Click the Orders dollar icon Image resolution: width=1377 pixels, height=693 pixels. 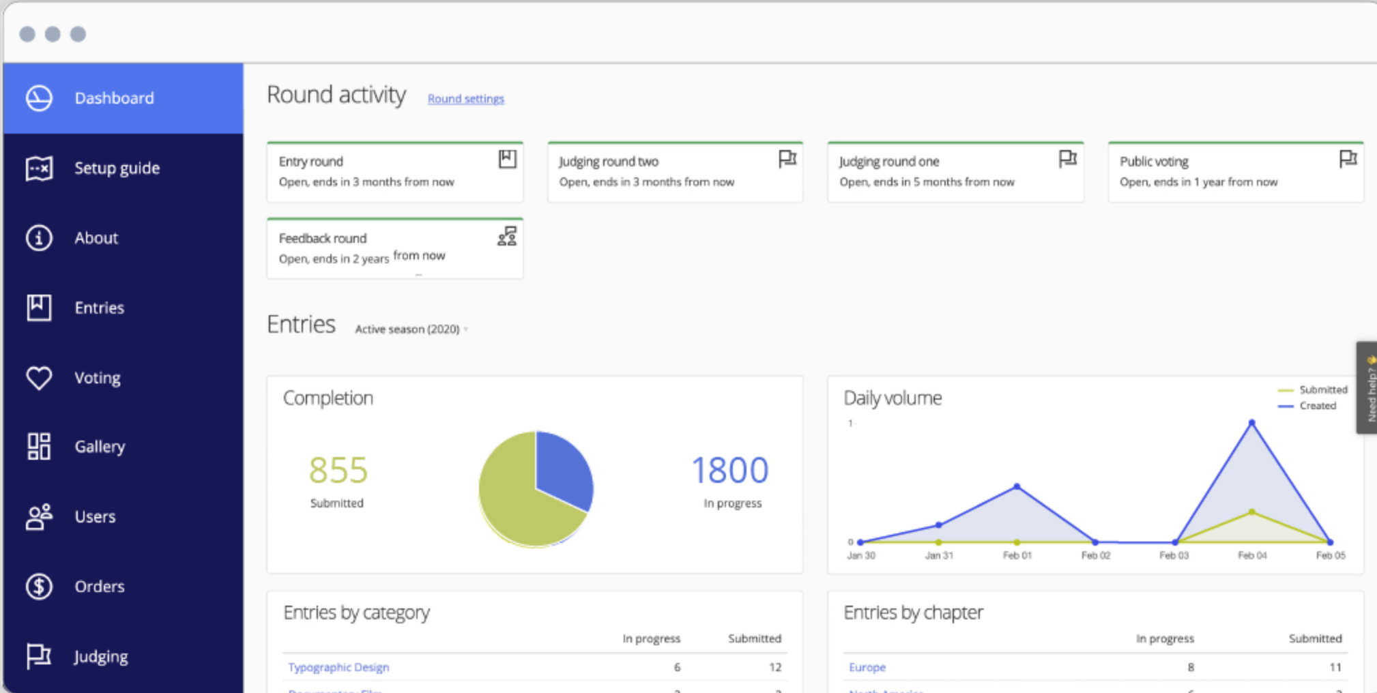pos(39,587)
